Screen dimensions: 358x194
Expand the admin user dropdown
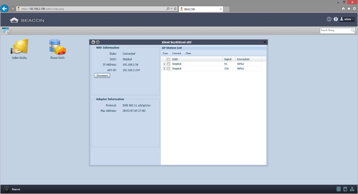pos(347,19)
